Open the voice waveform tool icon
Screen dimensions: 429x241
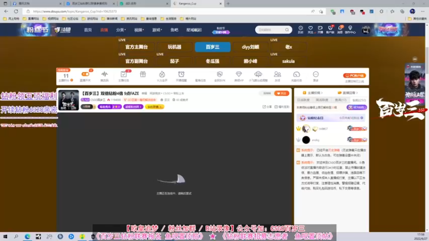click(x=104, y=74)
